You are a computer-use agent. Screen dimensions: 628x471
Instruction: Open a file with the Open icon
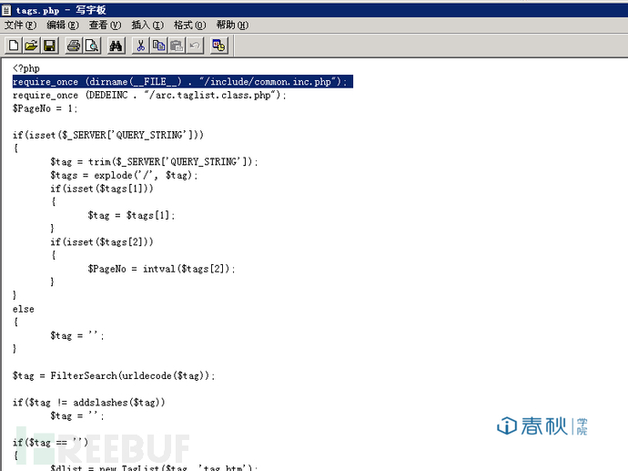click(x=31, y=46)
